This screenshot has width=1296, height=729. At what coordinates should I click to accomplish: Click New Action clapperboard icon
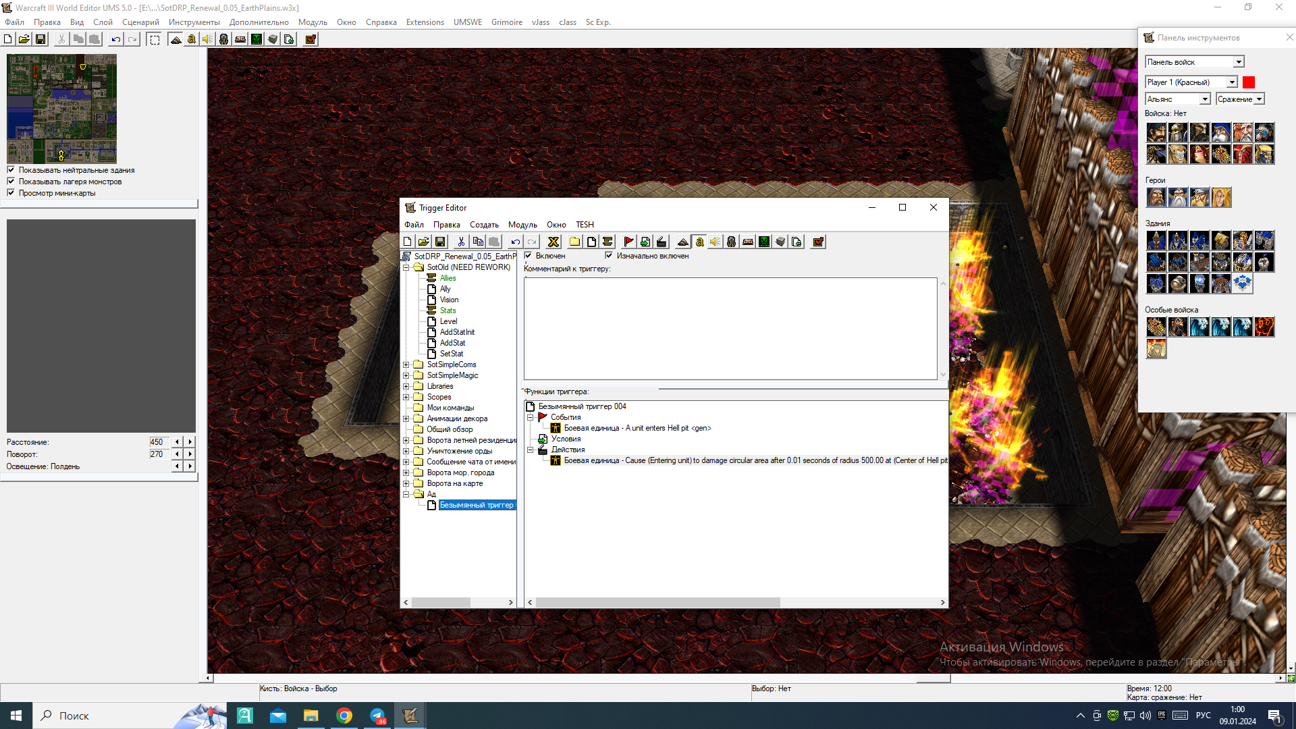click(x=661, y=242)
